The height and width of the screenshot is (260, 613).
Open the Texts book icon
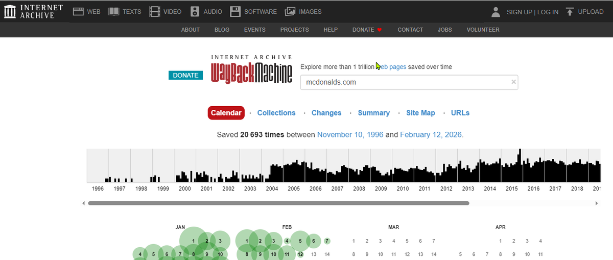point(113,11)
